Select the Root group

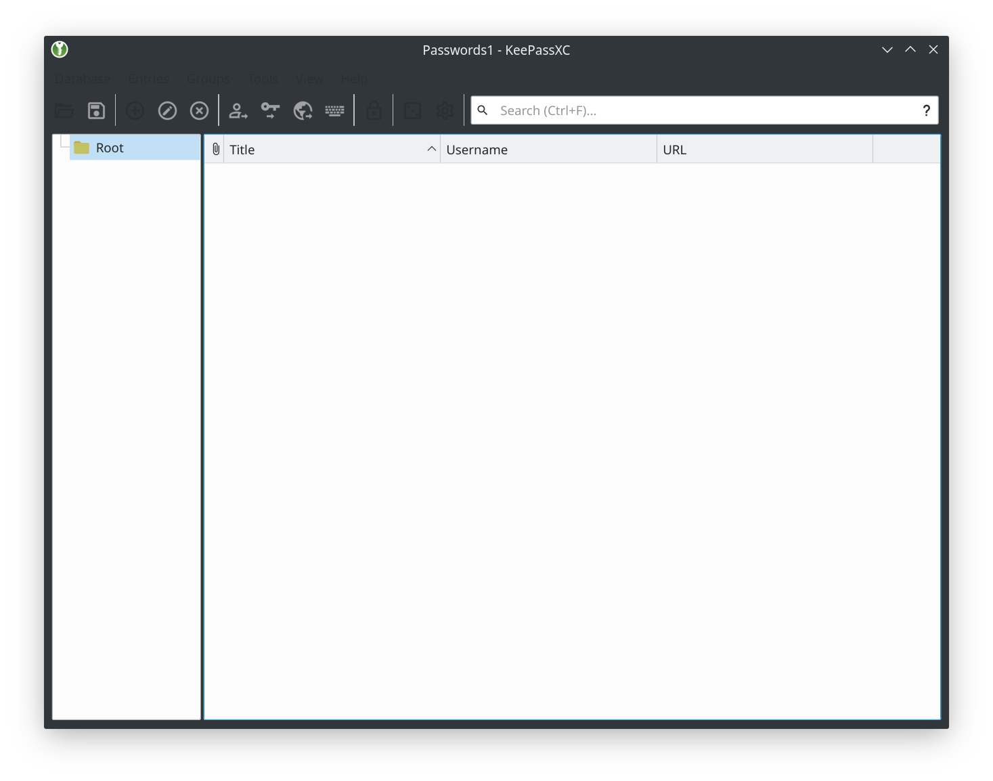110,147
